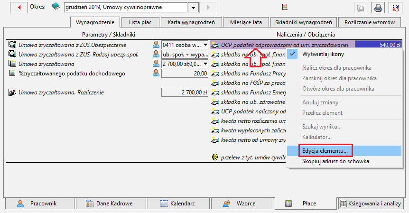Viewport: 409px width, 213px height.
Task: Open the 0411 osoba w... combo box
Action: 185,45
